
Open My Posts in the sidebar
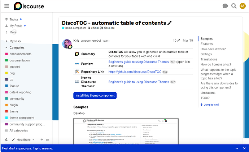16,26
